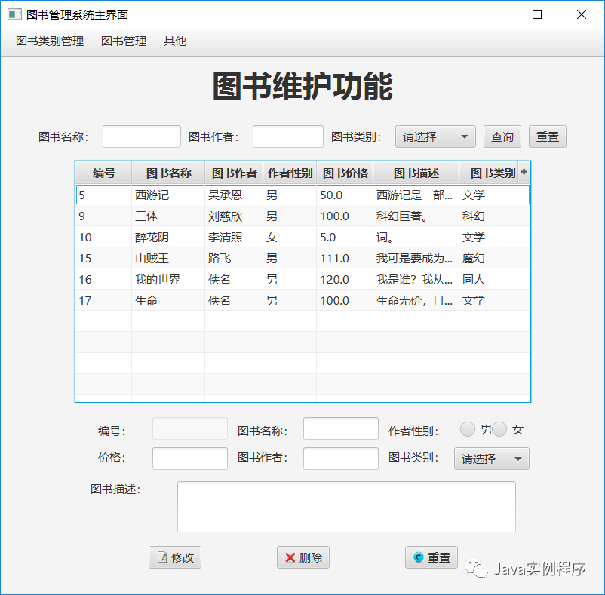Viewport: 605px width, 595px height.
Task: Sort by the 作者性别 column header
Action: click(x=290, y=173)
